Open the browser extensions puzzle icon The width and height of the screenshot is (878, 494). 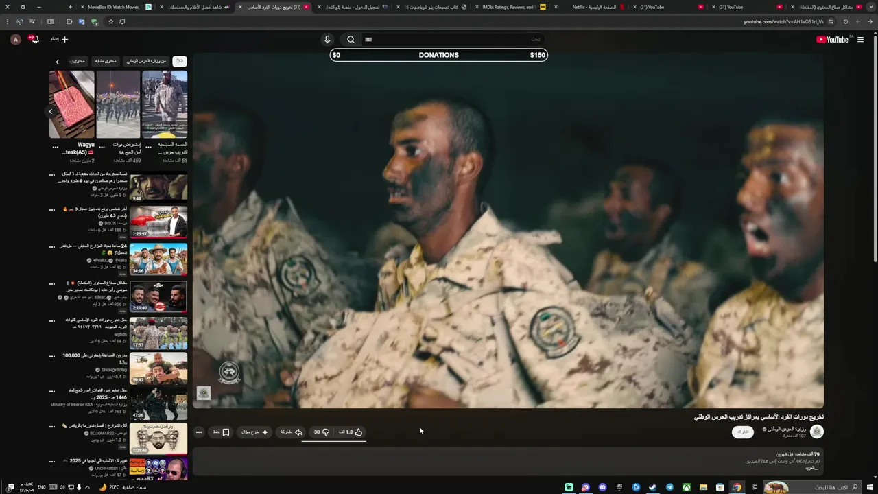tap(69, 21)
